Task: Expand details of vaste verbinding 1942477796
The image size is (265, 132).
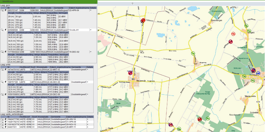Action: 87,120
